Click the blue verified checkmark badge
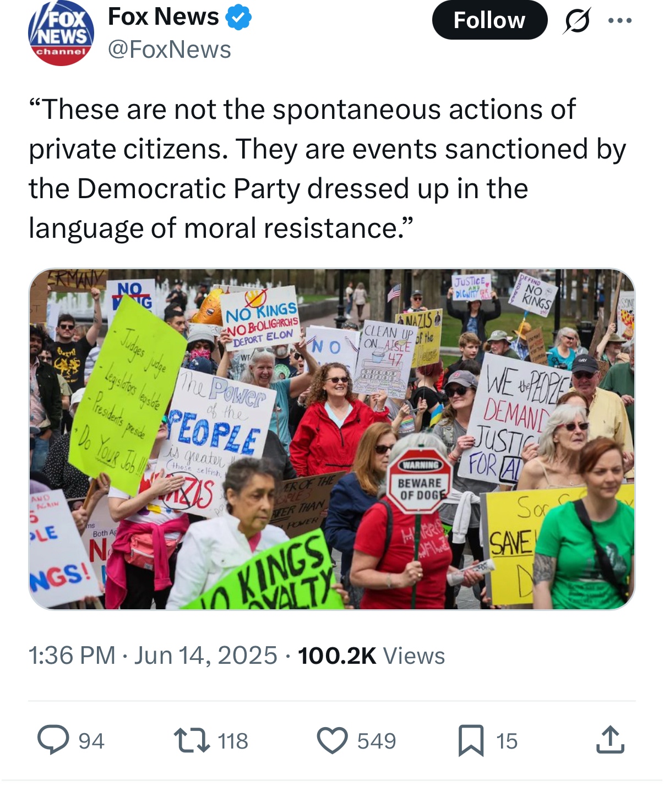 [238, 19]
